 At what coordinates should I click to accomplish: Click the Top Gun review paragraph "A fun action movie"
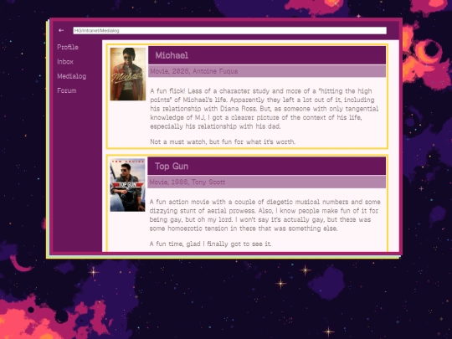pyautogui.click(x=265, y=215)
